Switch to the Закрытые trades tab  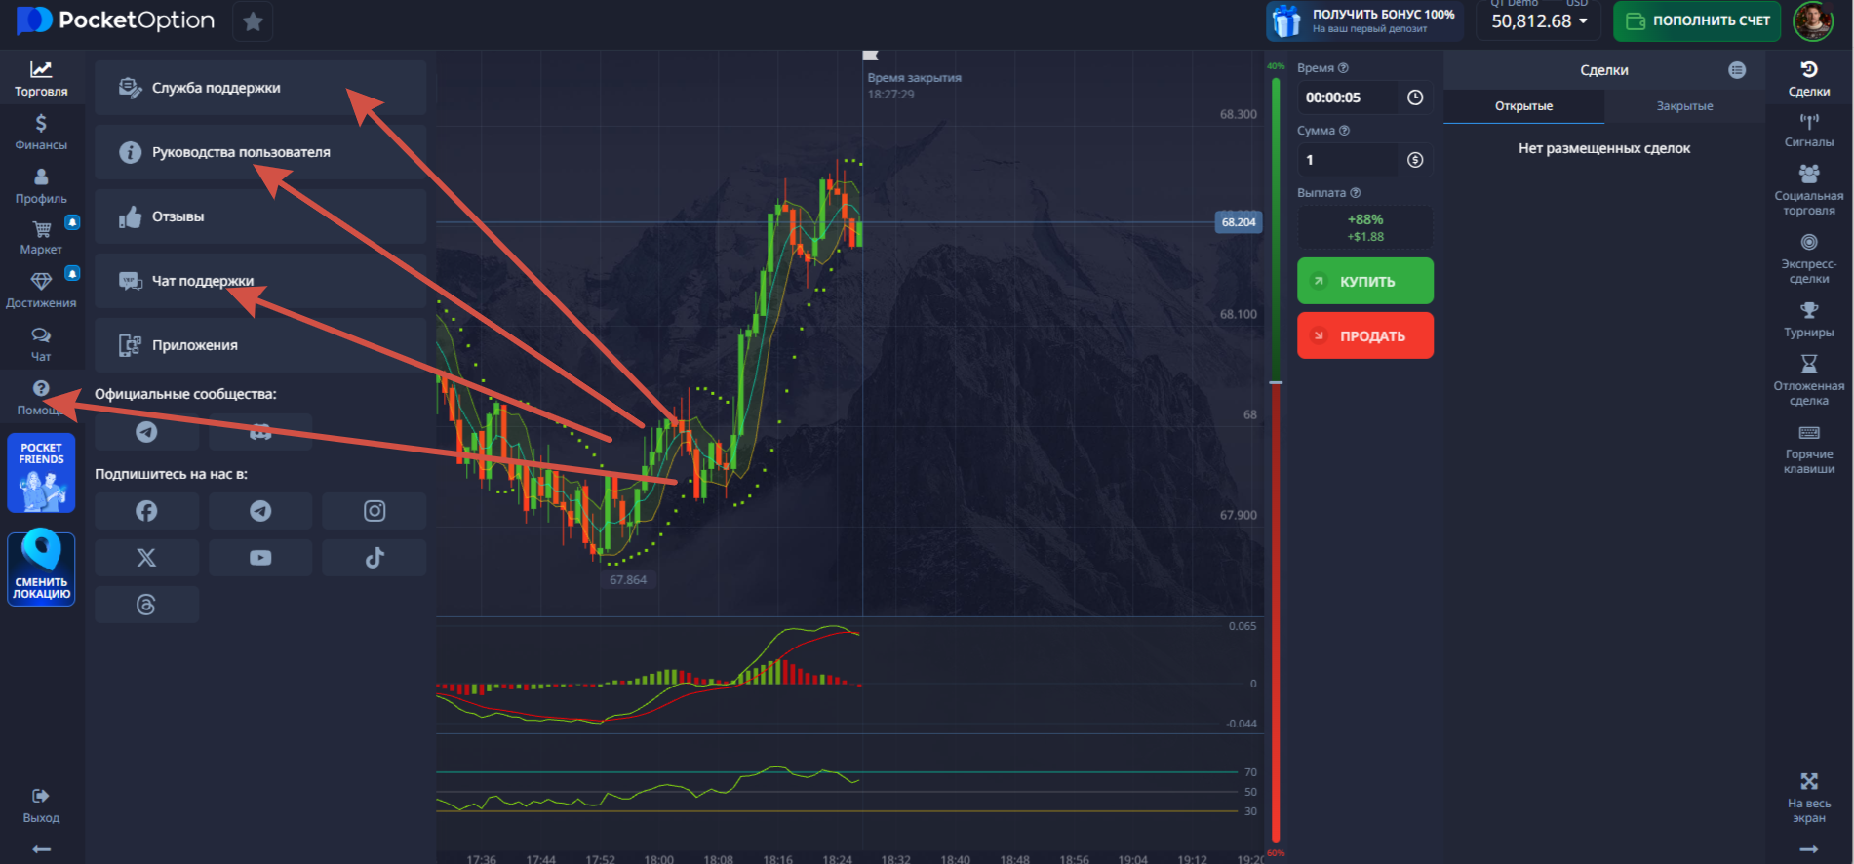pyautogui.click(x=1684, y=106)
